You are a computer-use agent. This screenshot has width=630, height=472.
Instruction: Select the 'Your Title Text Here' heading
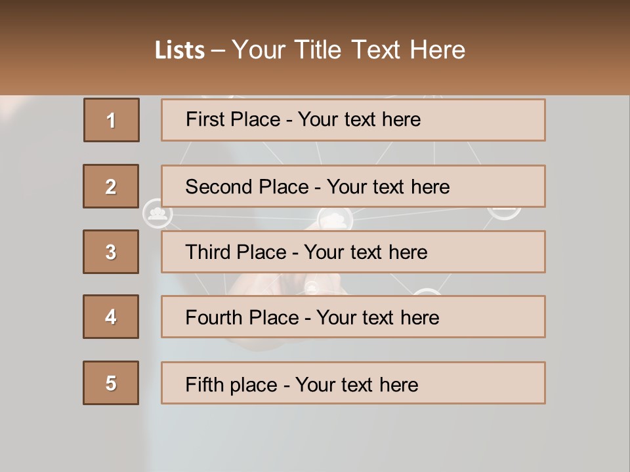[348, 50]
